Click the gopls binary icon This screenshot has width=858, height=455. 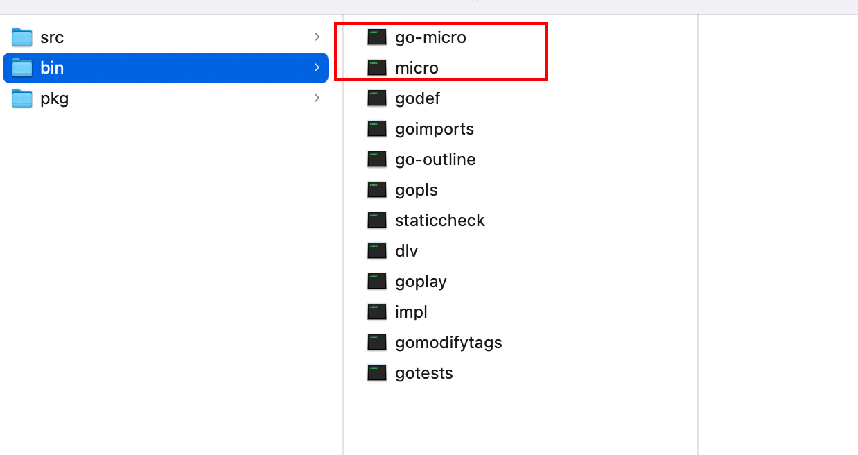377,190
